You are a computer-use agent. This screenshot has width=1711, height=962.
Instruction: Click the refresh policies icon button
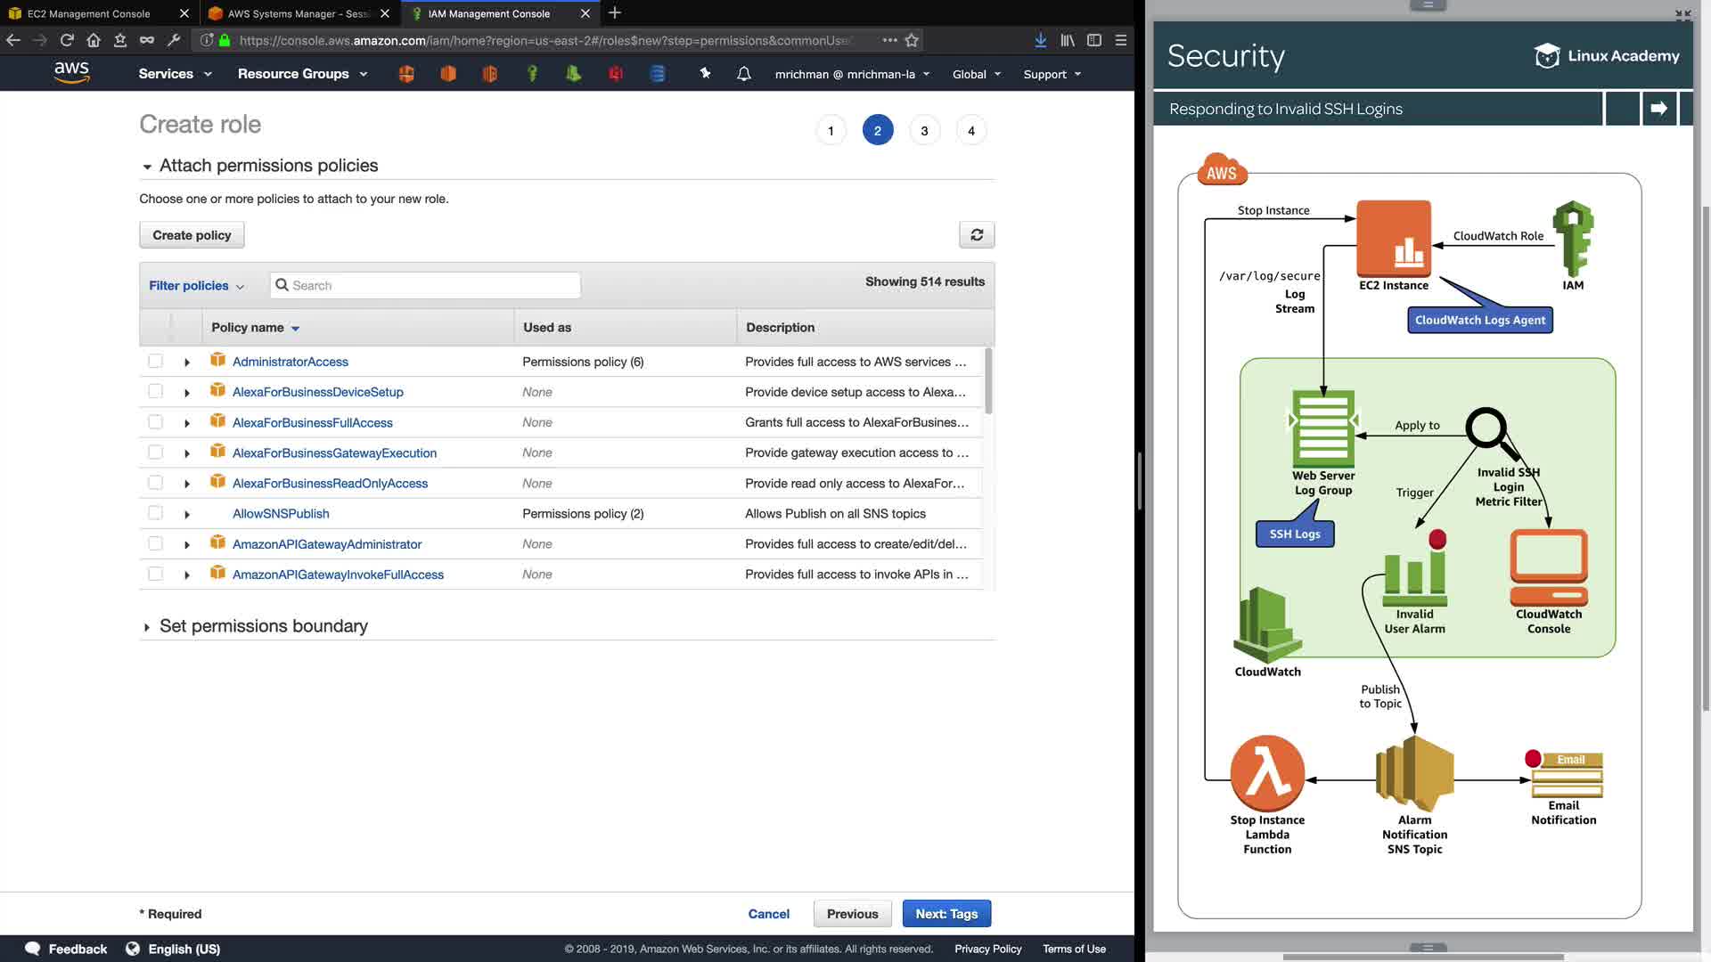click(x=977, y=235)
